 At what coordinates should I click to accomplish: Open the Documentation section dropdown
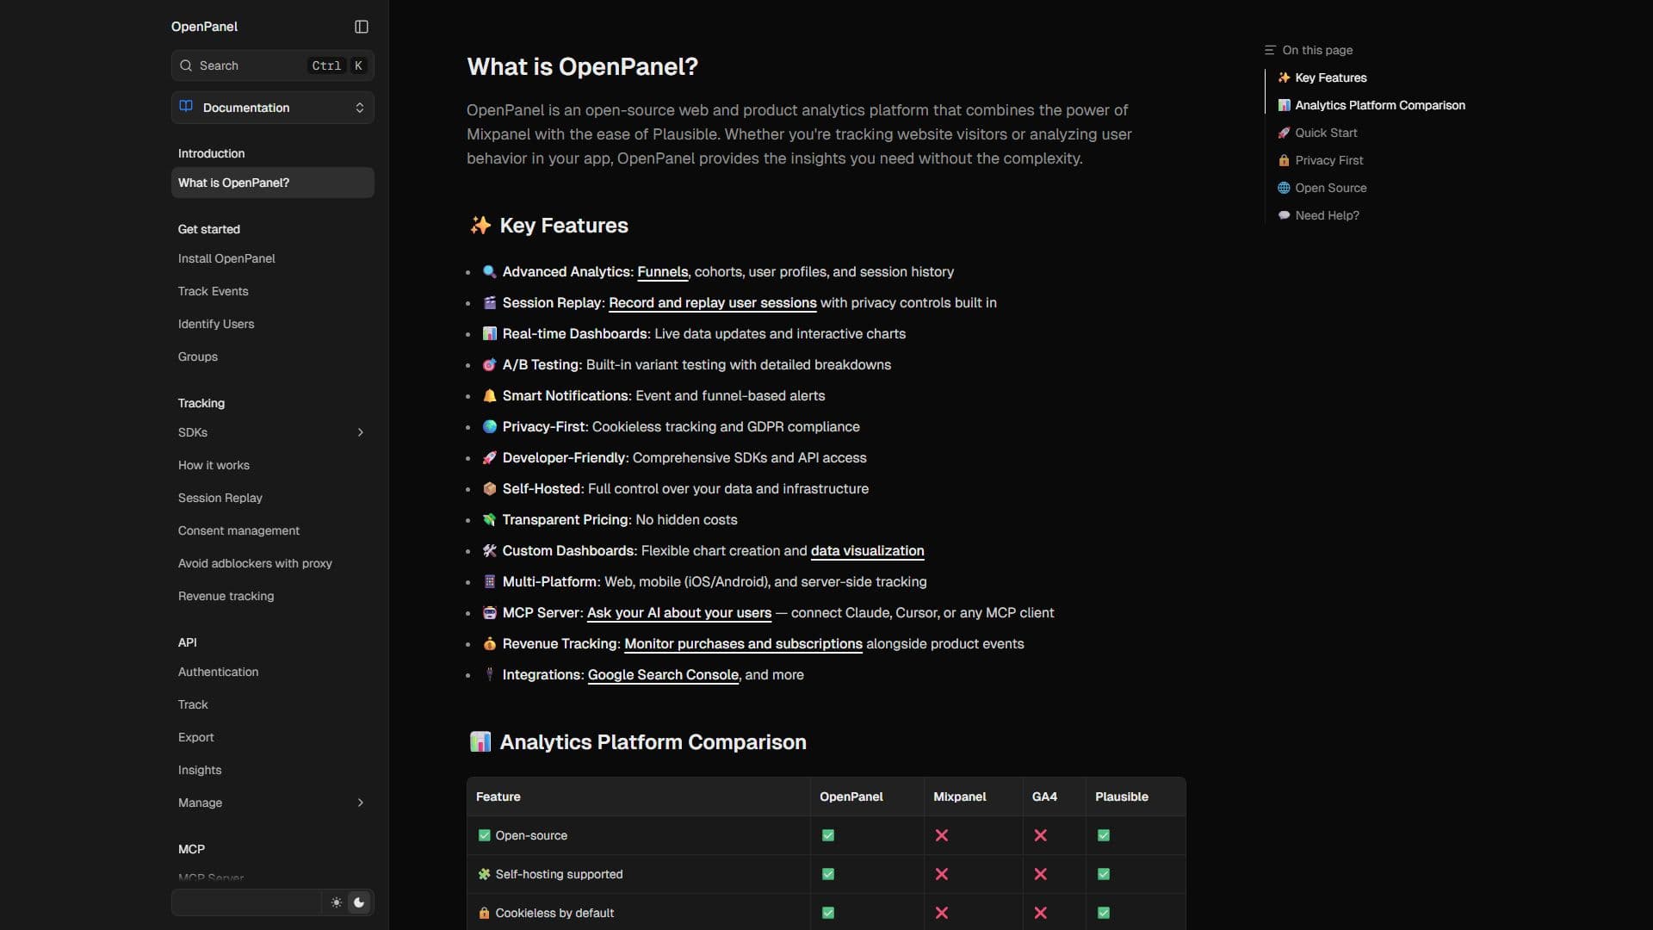click(273, 108)
